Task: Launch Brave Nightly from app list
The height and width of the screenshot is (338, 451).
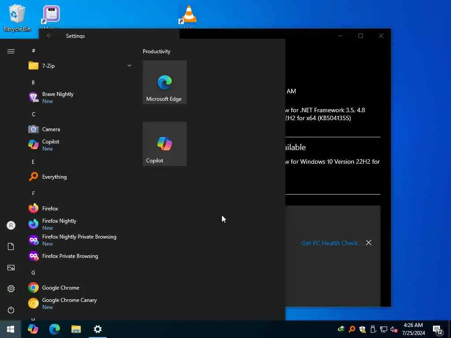Action: tap(80, 97)
